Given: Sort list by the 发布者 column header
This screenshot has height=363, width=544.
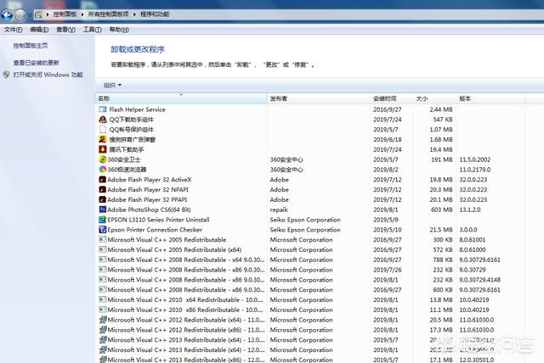Looking at the screenshot, I should click(x=319, y=98).
